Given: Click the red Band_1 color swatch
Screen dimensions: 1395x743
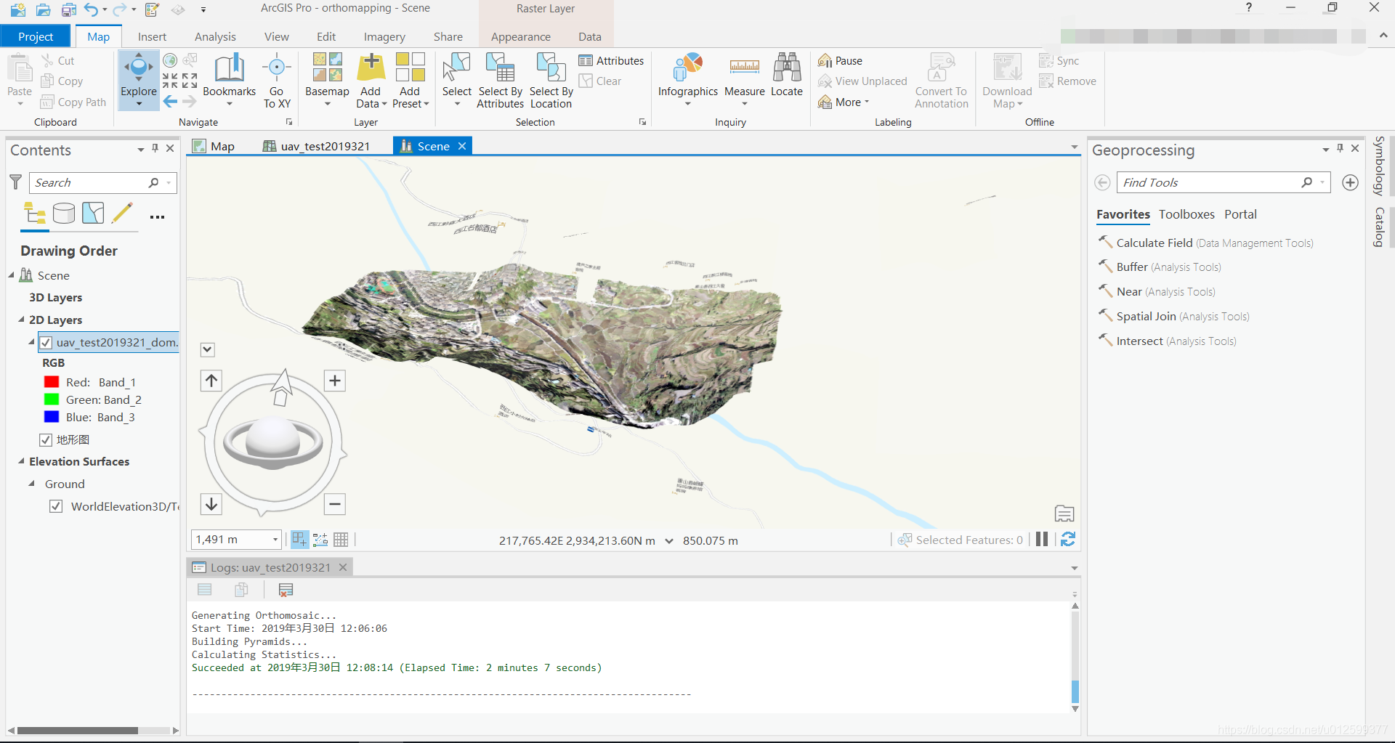Looking at the screenshot, I should coord(51,382).
